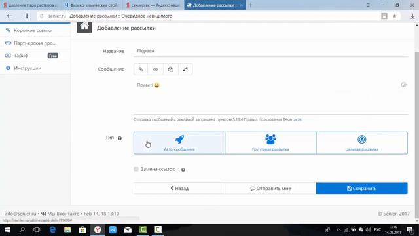Click the browser back arrow

10,16
